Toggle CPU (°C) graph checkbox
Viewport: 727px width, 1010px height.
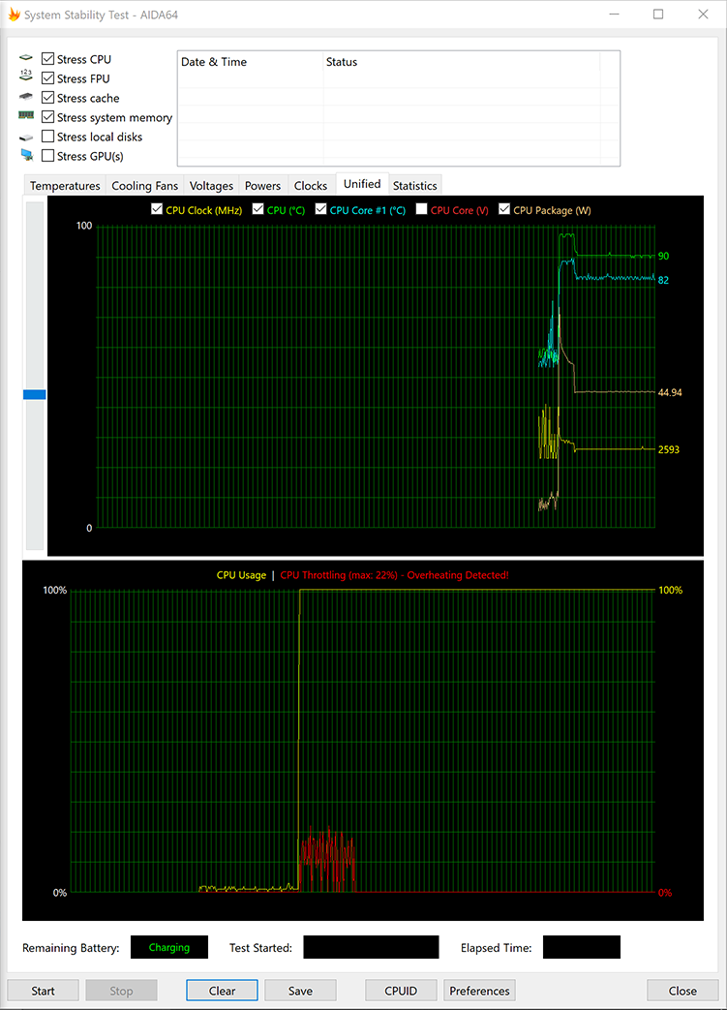pyautogui.click(x=257, y=209)
